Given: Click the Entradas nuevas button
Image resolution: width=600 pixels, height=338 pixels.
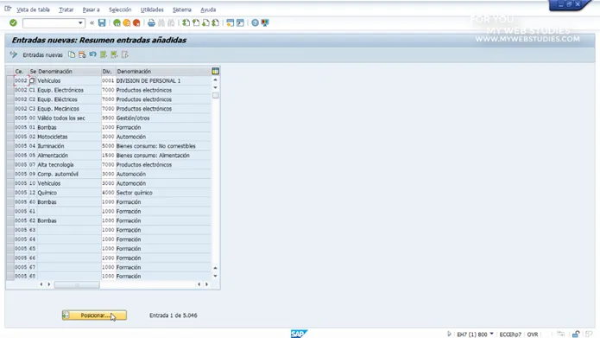Looking at the screenshot, I should pyautogui.click(x=42, y=54).
